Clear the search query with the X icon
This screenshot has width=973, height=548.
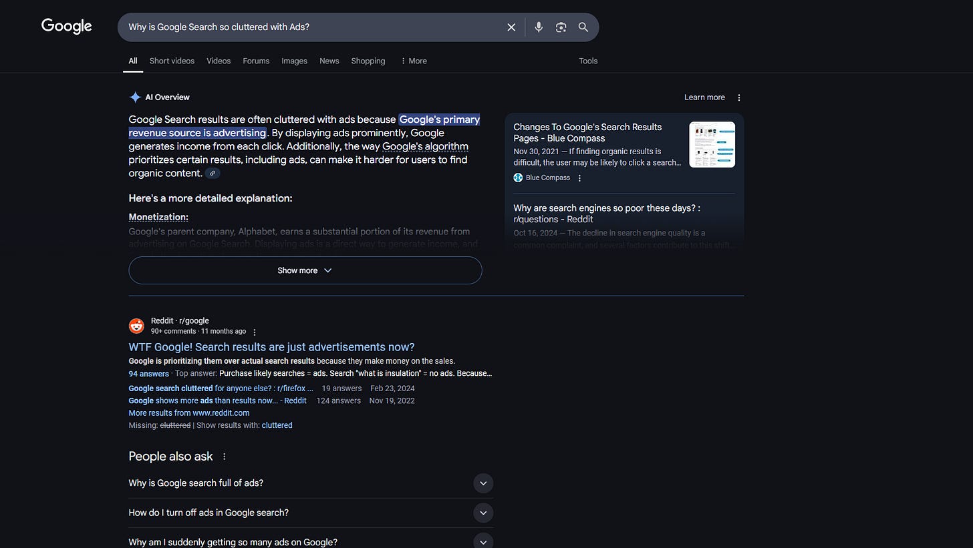tap(511, 27)
